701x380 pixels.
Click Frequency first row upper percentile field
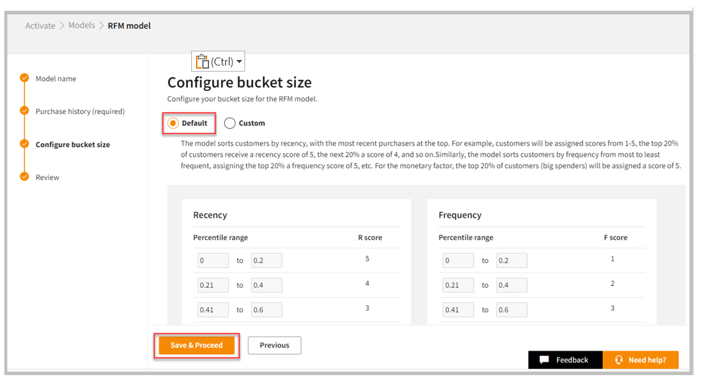click(512, 261)
